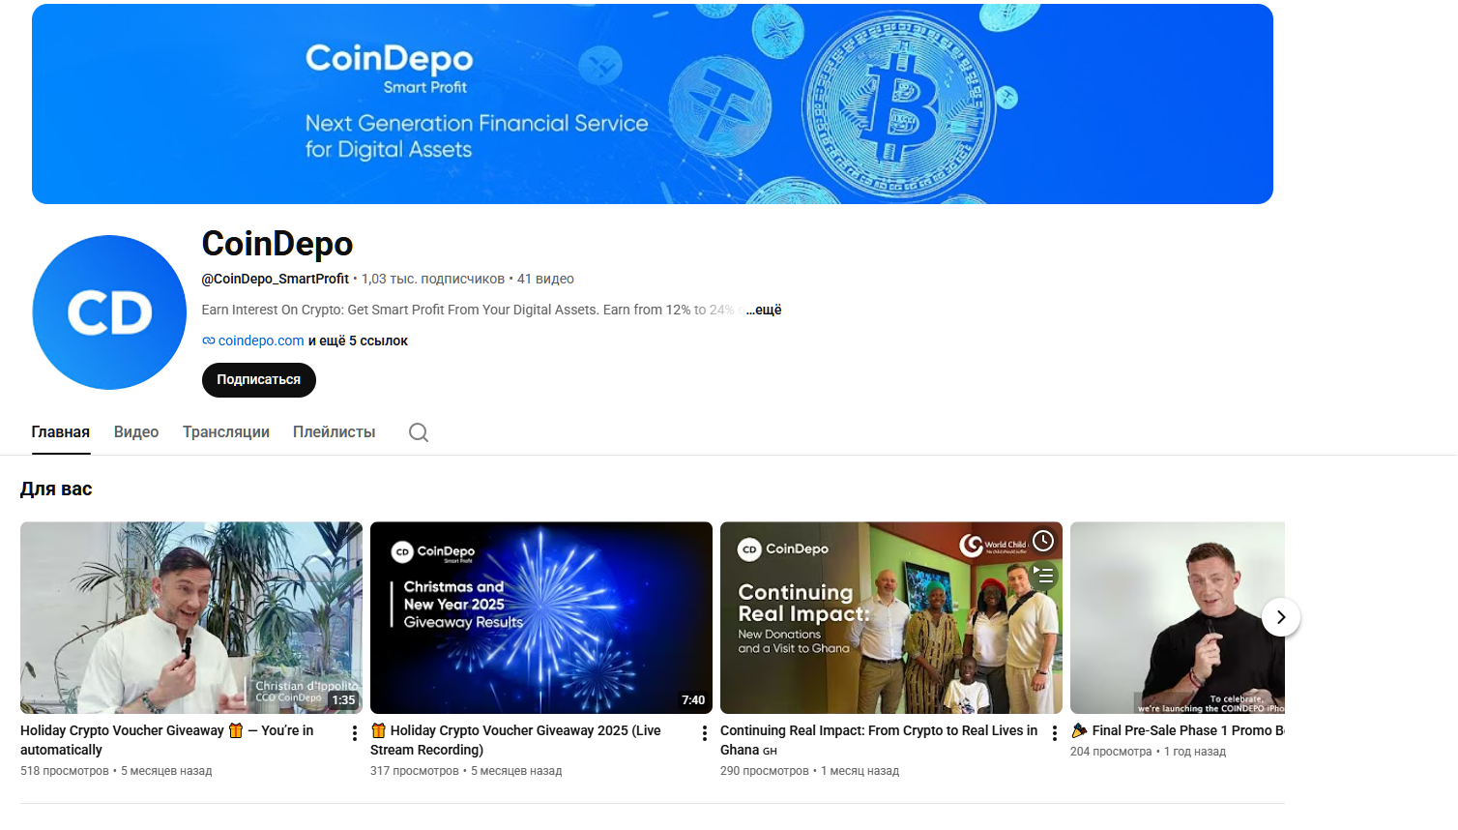Click "1,03 тыс. подписчиков" subscriber count

(433, 279)
